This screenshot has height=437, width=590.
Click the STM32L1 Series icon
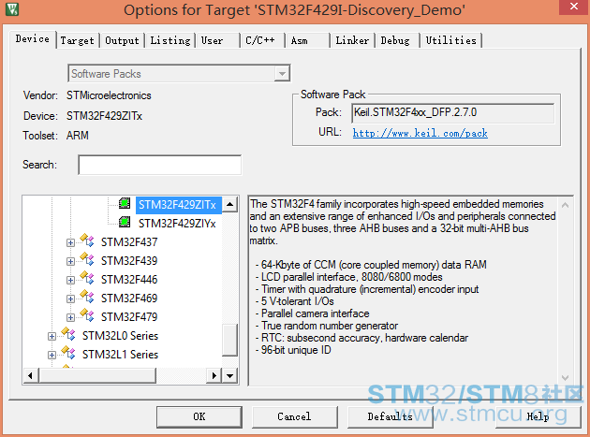(68, 353)
